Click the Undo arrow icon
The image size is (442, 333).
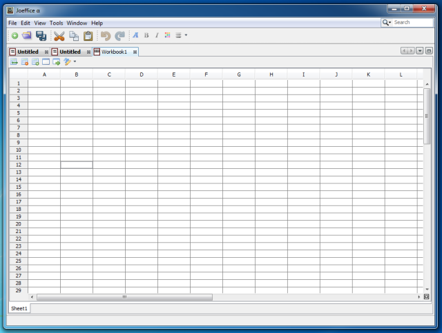tap(106, 36)
